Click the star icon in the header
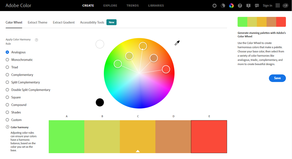Screen dimensions: 292x159 click(x=214, y=6)
